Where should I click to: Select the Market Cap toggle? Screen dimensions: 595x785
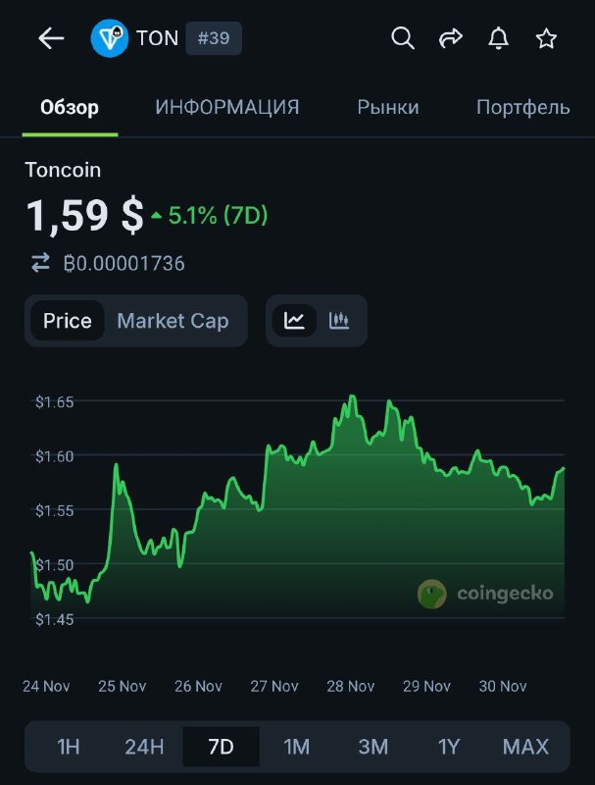pos(173,321)
